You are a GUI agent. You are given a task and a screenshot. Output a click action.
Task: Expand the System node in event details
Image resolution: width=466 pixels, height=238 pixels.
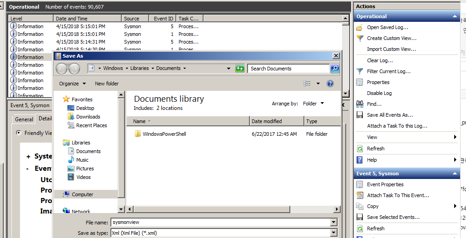pos(29,157)
